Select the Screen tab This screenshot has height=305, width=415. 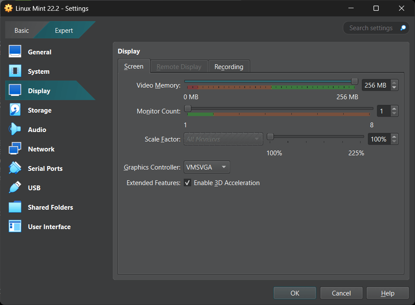(x=134, y=66)
